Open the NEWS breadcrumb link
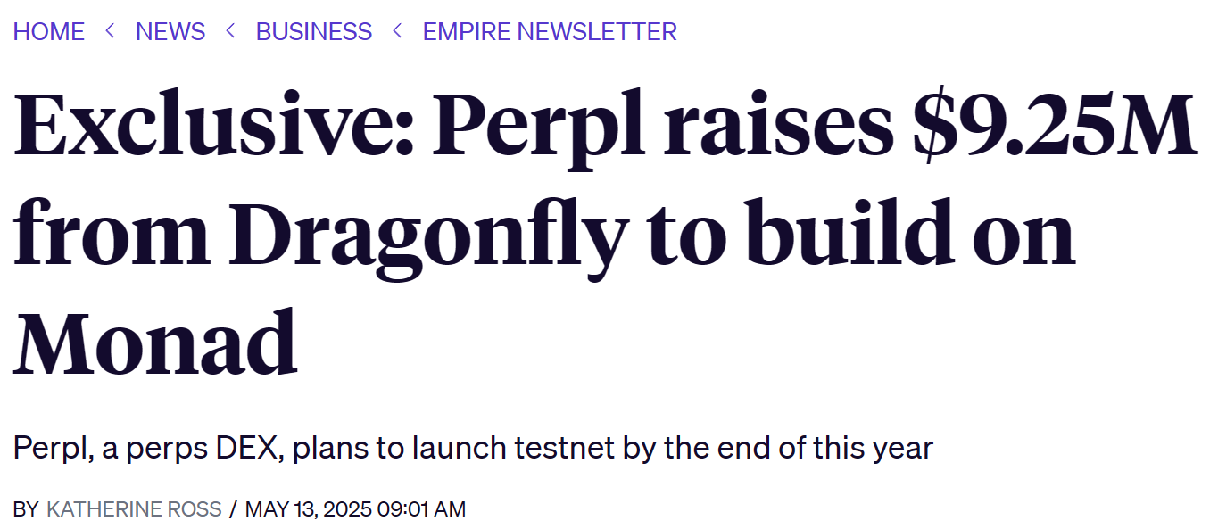This screenshot has width=1218, height=529. point(170,31)
